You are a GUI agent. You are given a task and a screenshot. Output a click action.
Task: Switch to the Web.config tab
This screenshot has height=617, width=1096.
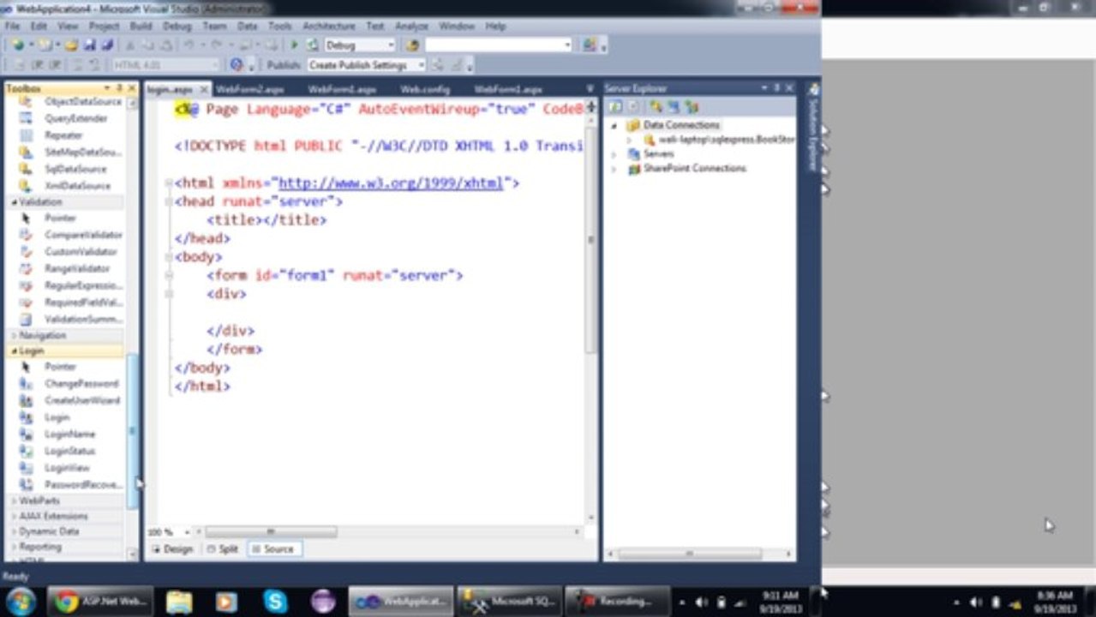(425, 89)
